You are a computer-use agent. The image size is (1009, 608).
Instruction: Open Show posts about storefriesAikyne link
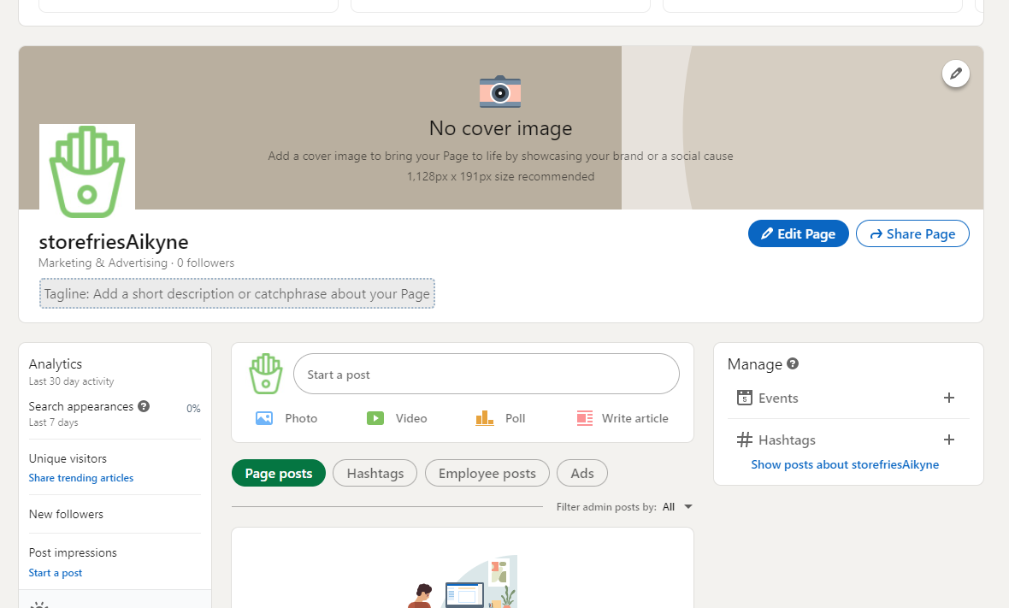[x=845, y=464]
